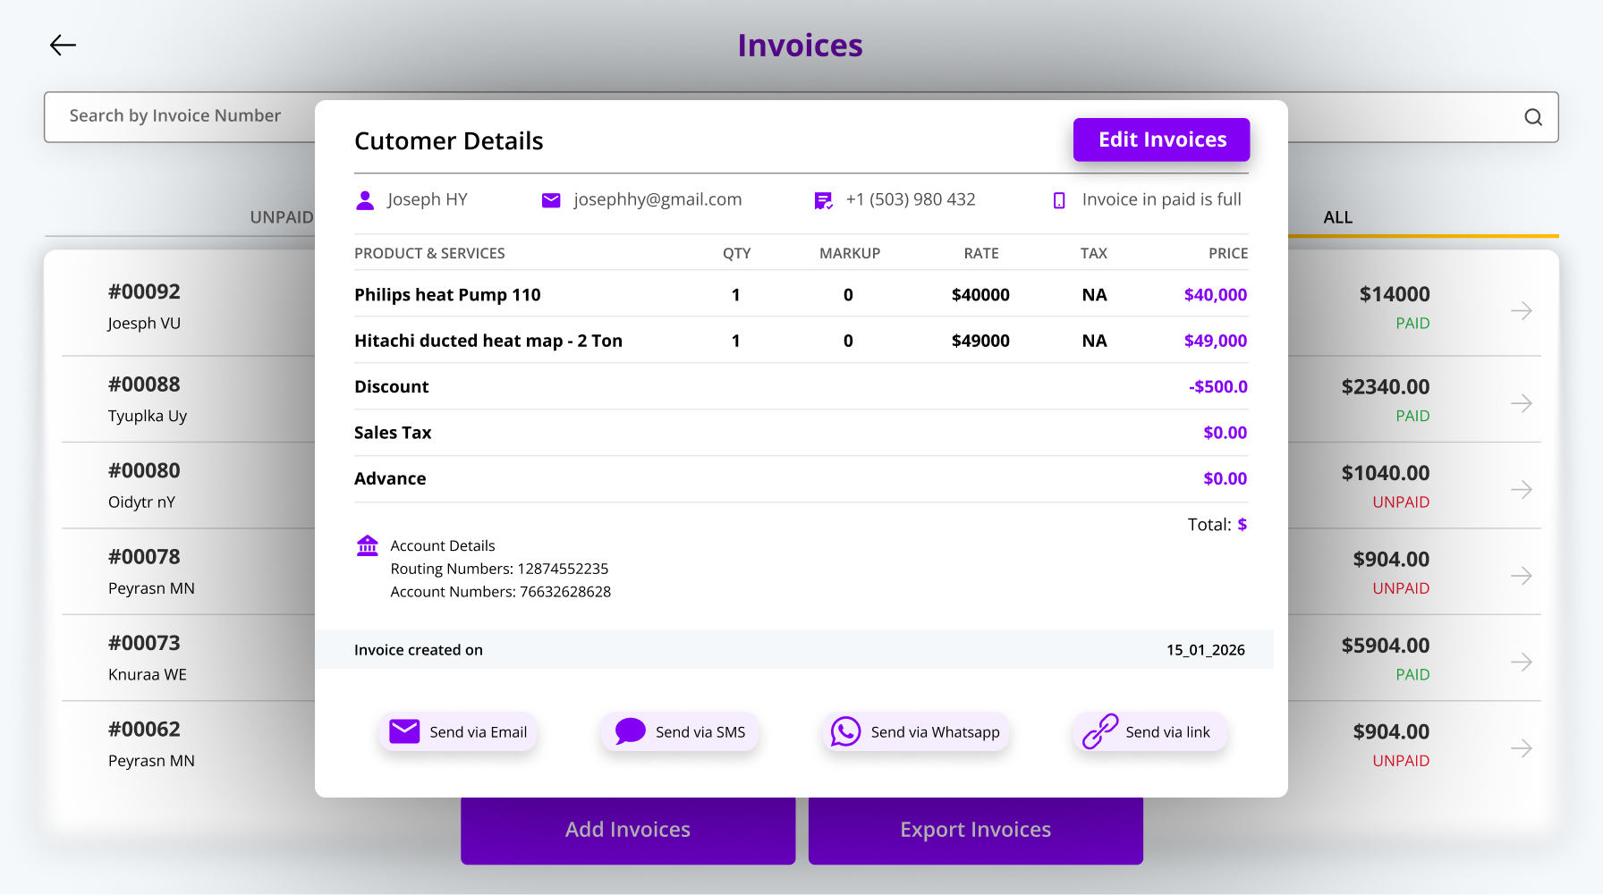This screenshot has height=895, width=1603.
Task: Switch to the ALL tab
Action: [1337, 217]
